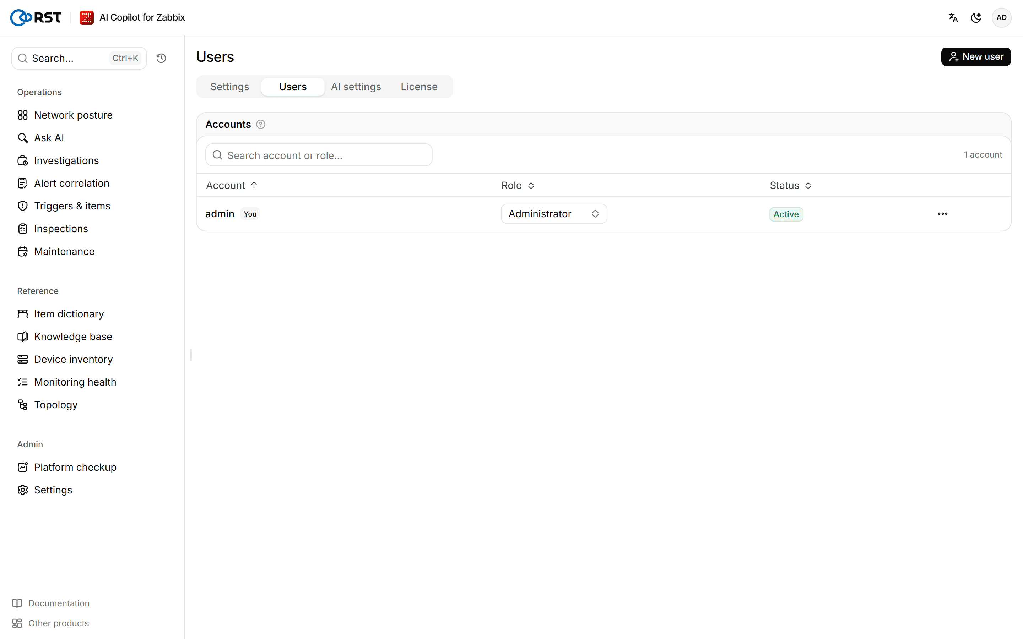Open the search history clock icon

pos(161,58)
